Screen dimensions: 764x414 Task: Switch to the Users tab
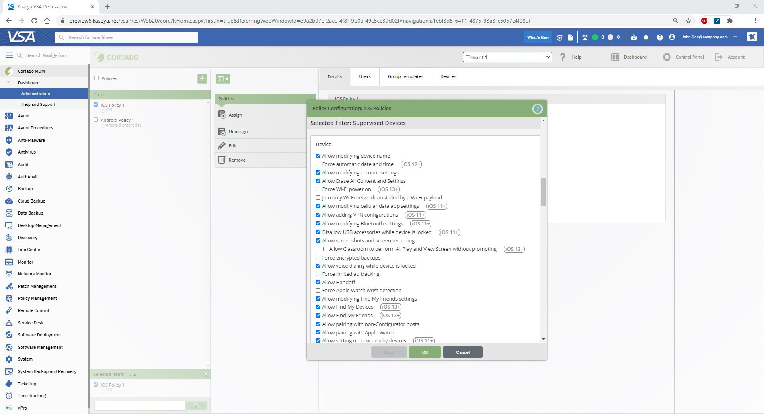tap(364, 76)
